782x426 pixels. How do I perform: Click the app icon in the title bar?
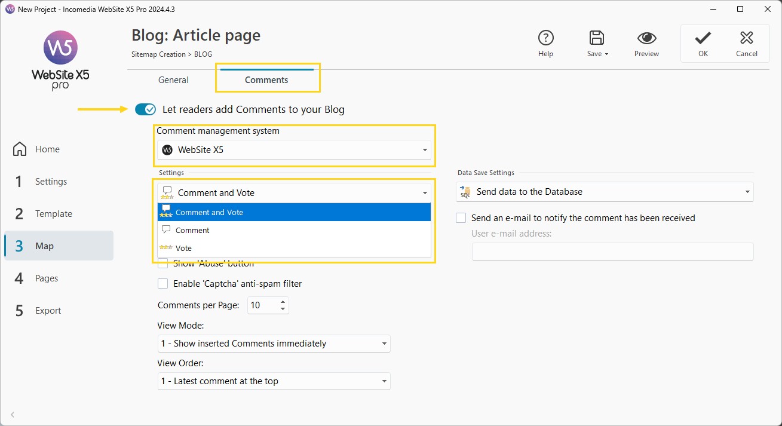[x=10, y=10]
